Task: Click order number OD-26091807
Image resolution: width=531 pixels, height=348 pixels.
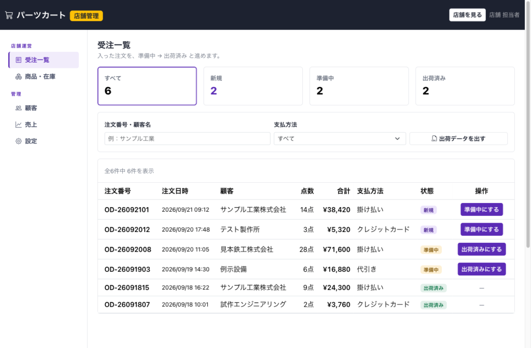Action: [x=127, y=304]
